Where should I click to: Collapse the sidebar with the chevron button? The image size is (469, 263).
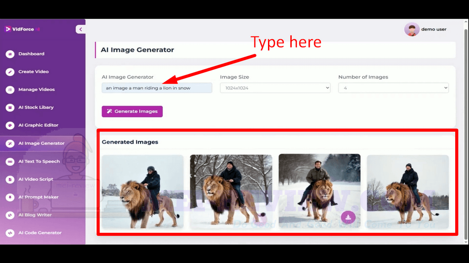pos(81,29)
